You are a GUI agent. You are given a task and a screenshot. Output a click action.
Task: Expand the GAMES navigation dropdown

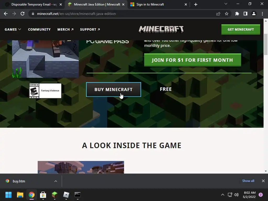point(13,29)
